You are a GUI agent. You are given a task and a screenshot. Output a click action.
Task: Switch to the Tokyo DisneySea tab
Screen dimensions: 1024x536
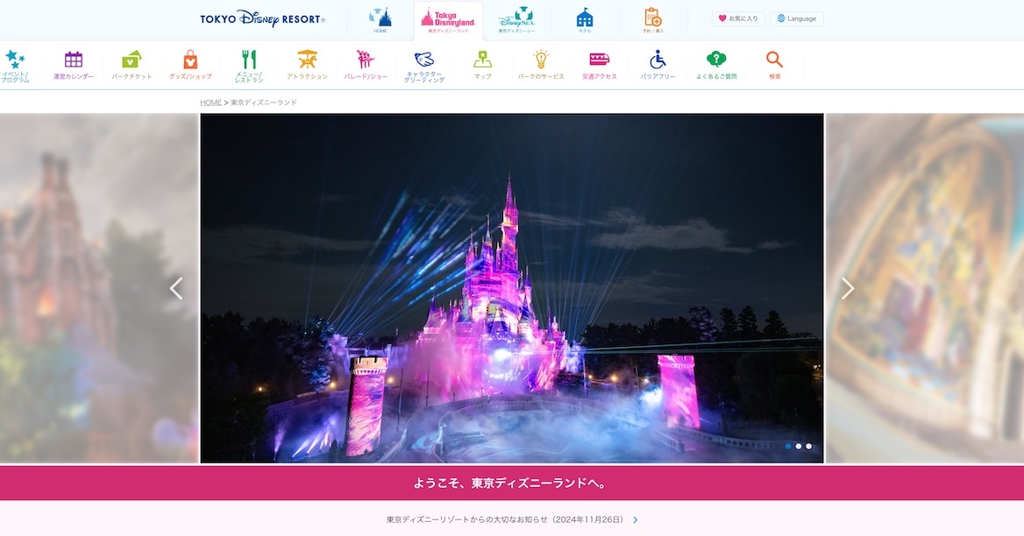516,20
